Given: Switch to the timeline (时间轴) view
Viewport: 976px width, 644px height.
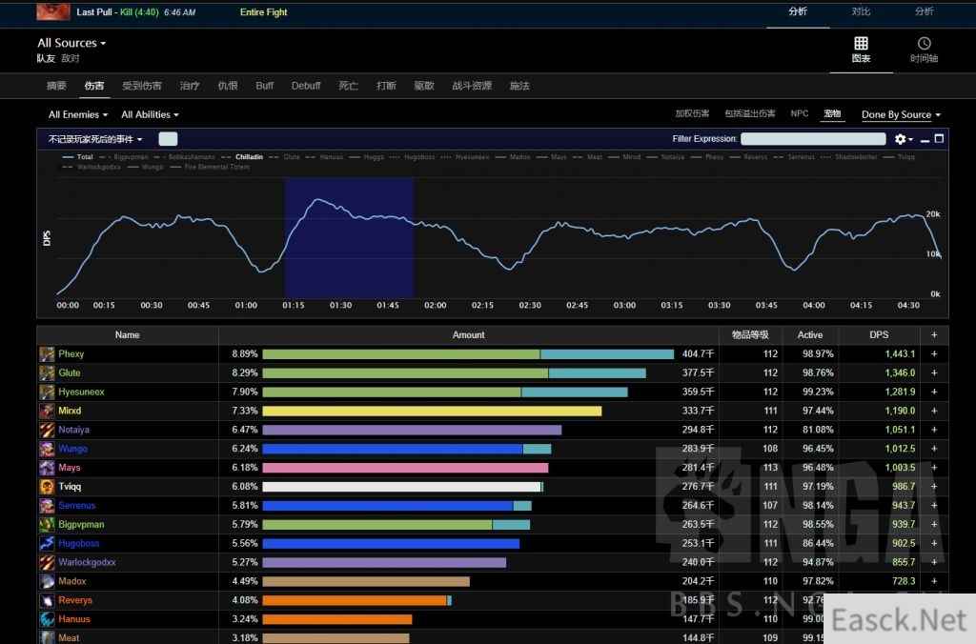Looking at the screenshot, I should coord(924,50).
